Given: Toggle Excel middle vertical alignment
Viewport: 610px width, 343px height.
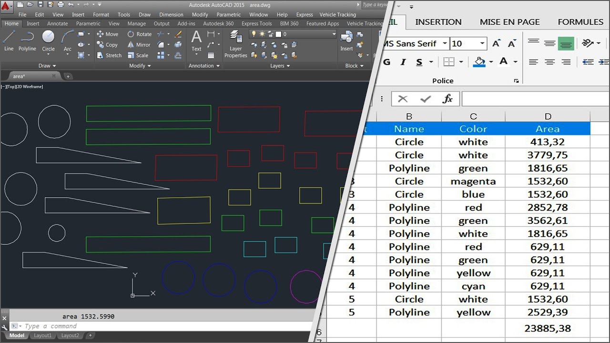Looking at the screenshot, I should (x=550, y=43).
